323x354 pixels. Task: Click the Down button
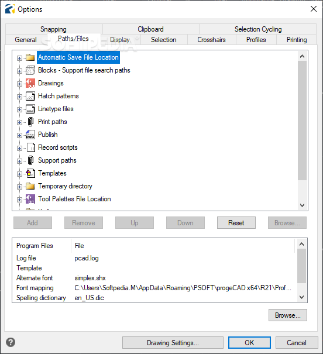pos(185,223)
